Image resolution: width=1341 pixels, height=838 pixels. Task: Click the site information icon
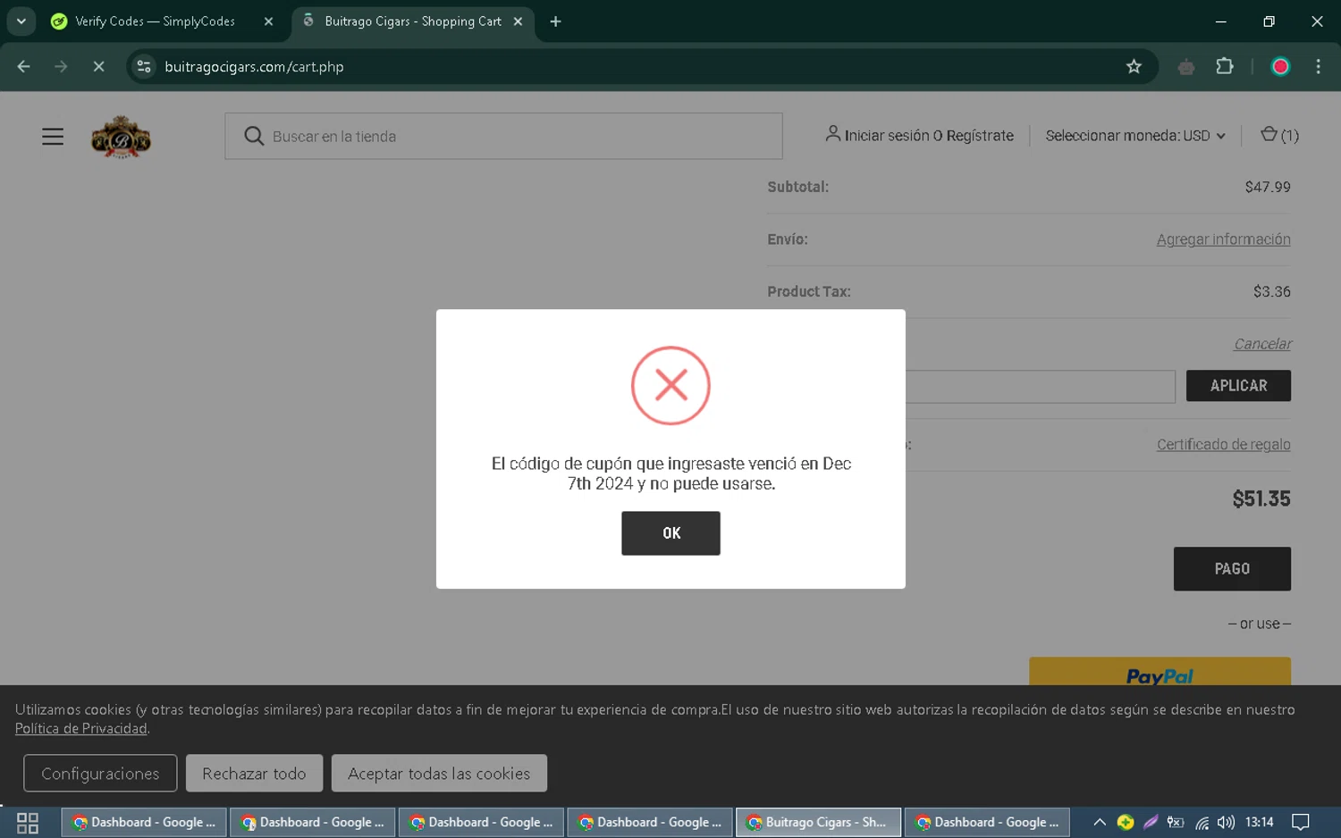point(143,67)
